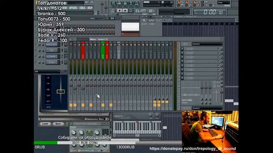Screen dimensions: 273x153
Task: Open the All channel filter dropdown
Action: pyautogui.click(x=47, y=71)
